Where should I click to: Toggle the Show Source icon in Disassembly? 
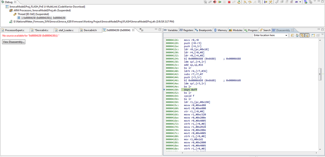point(306,35)
